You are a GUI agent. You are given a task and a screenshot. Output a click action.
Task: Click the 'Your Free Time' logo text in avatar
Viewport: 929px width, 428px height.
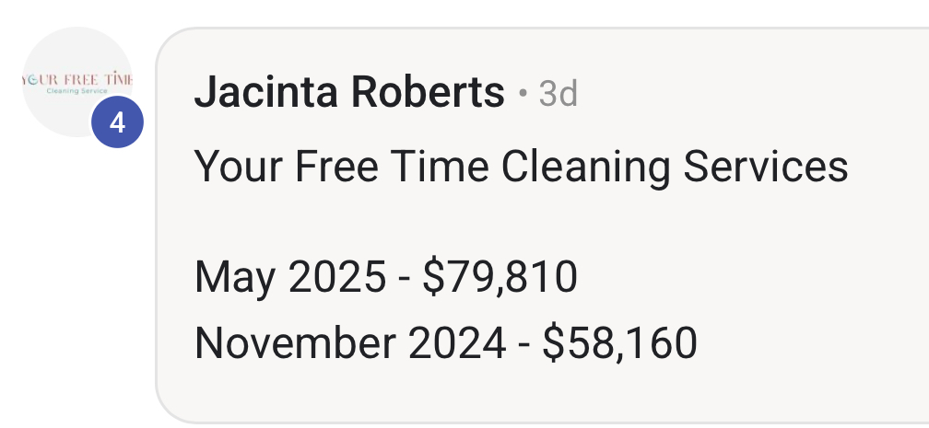(77, 79)
